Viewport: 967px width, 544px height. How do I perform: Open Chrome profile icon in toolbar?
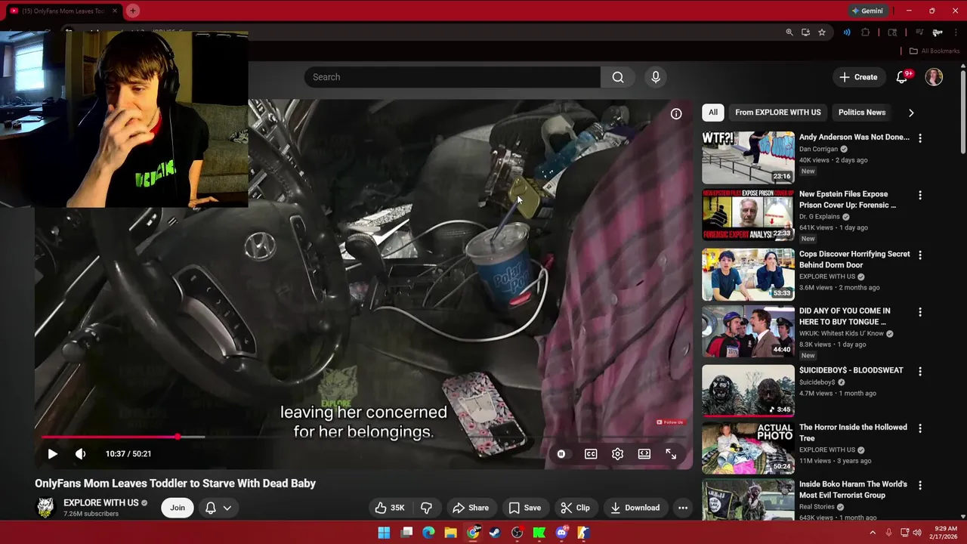click(x=938, y=32)
